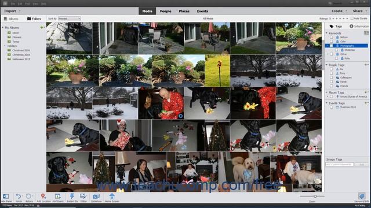The height and width of the screenshot is (208, 371).
Task: Start the Slideshow
Action: click(96, 196)
